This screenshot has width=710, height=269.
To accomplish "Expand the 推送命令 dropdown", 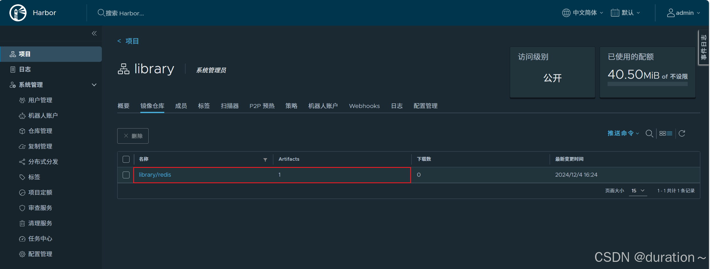I will coord(623,133).
